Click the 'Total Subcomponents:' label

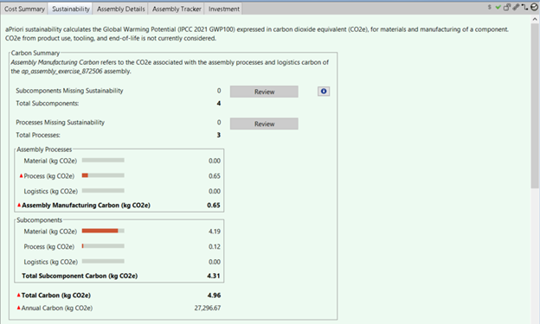pos(48,103)
